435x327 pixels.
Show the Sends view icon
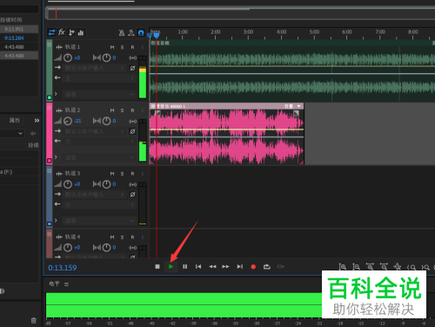[x=71, y=32]
